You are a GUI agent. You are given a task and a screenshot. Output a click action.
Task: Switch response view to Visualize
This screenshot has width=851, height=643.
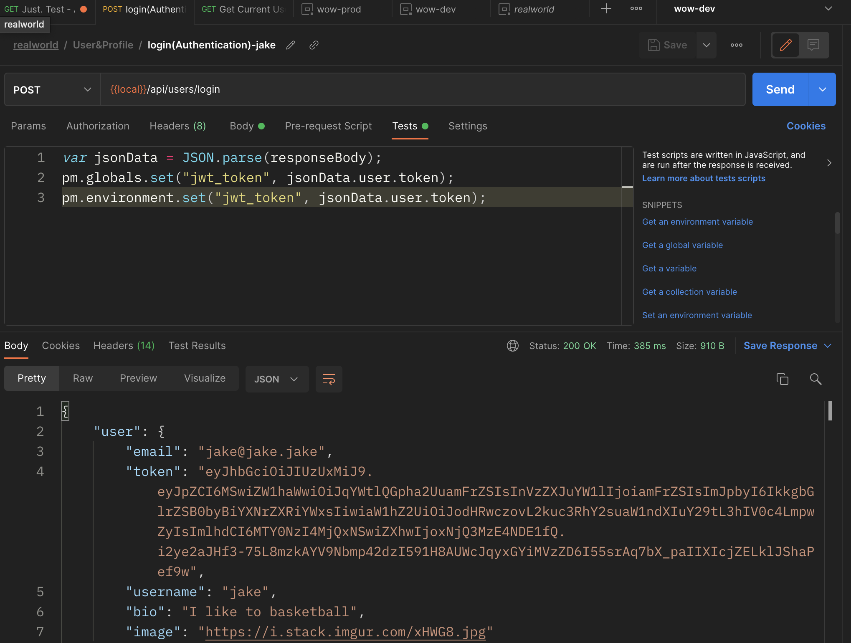click(x=205, y=378)
